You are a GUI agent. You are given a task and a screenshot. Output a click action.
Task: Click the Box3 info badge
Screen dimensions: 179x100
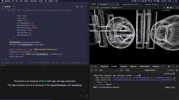pos(140,76)
